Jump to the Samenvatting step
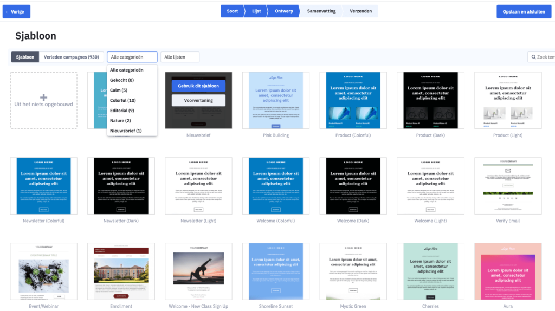This screenshot has width=555, height=311. coord(321,11)
